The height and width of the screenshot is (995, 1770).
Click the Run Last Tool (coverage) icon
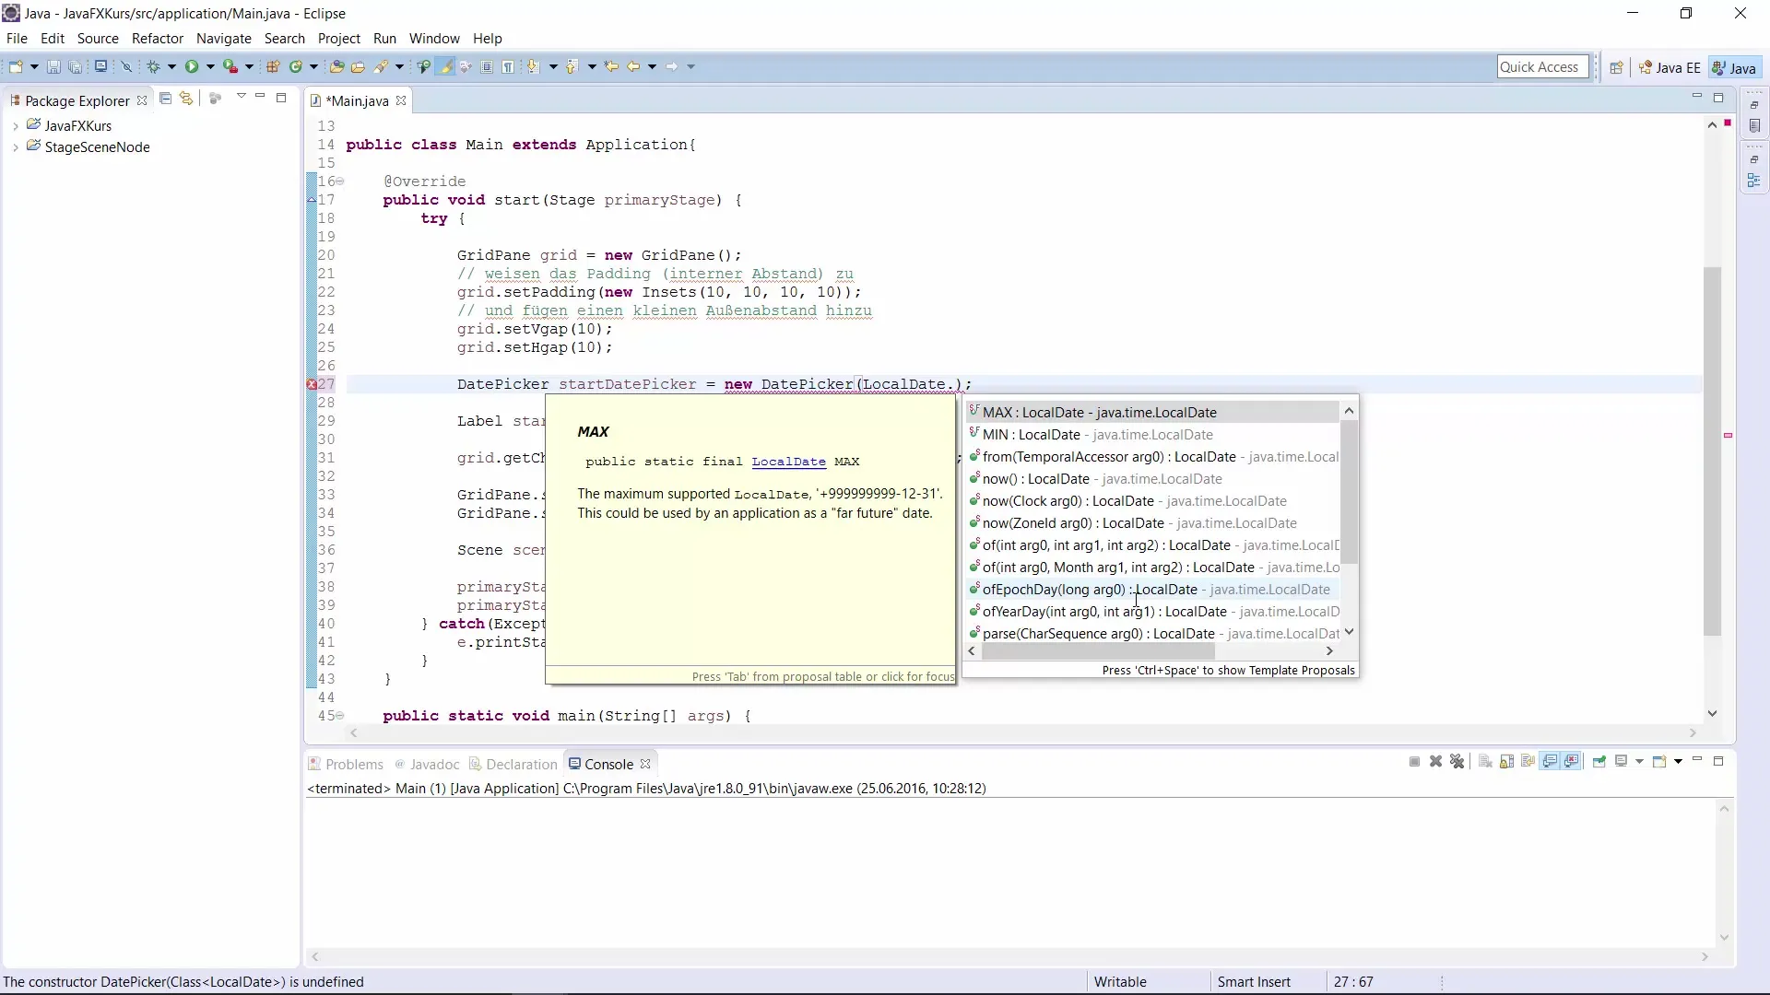click(x=230, y=66)
